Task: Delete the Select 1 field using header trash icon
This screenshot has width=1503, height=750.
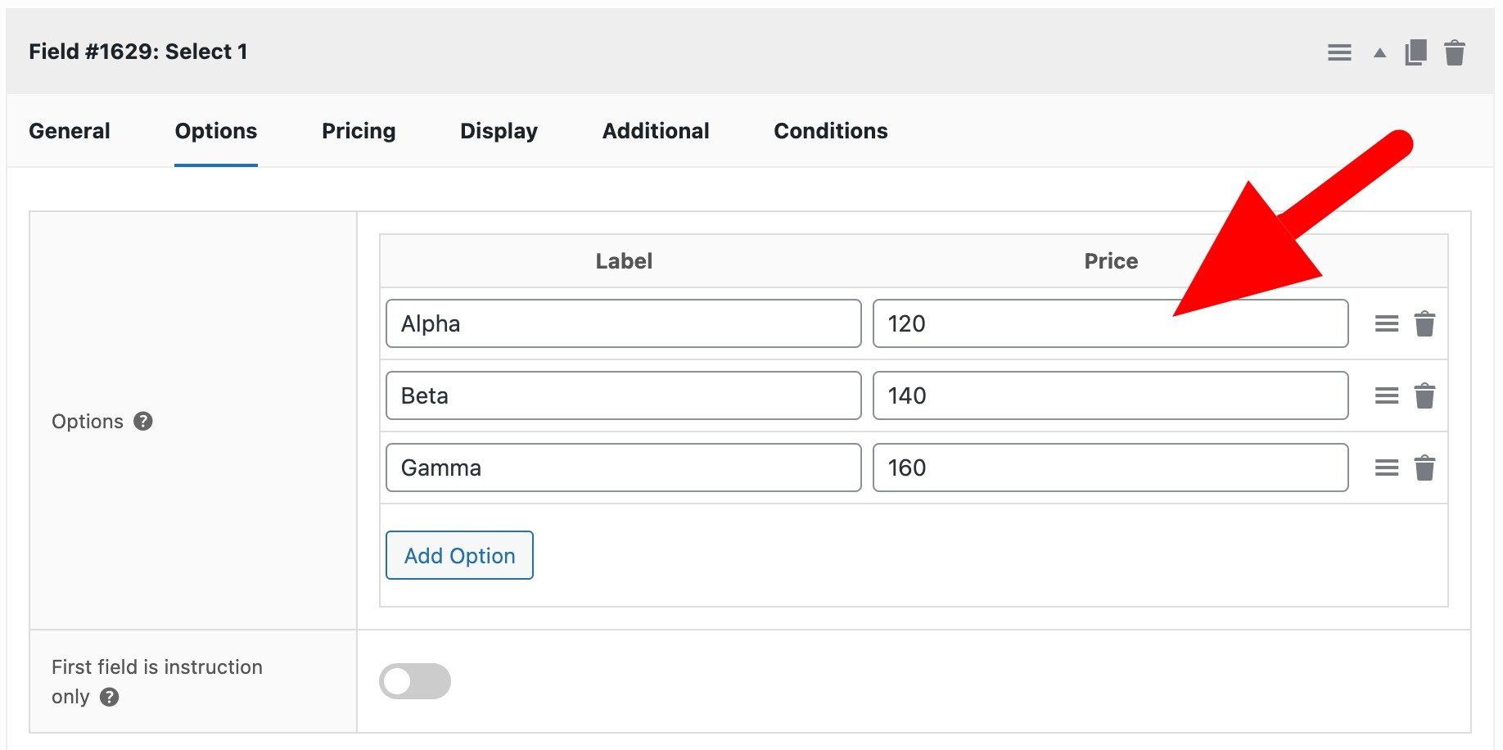Action: click(x=1456, y=52)
